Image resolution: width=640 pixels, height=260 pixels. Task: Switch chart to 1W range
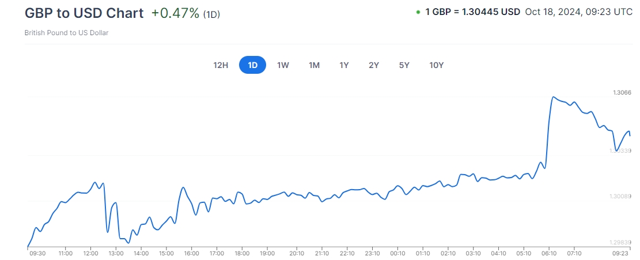pos(283,65)
